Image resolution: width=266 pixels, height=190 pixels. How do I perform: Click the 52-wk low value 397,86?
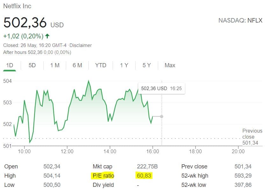243,185
